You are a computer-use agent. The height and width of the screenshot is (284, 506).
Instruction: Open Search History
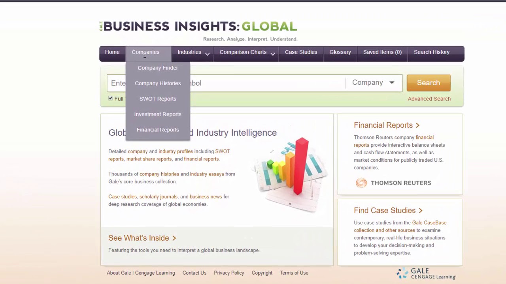click(431, 52)
